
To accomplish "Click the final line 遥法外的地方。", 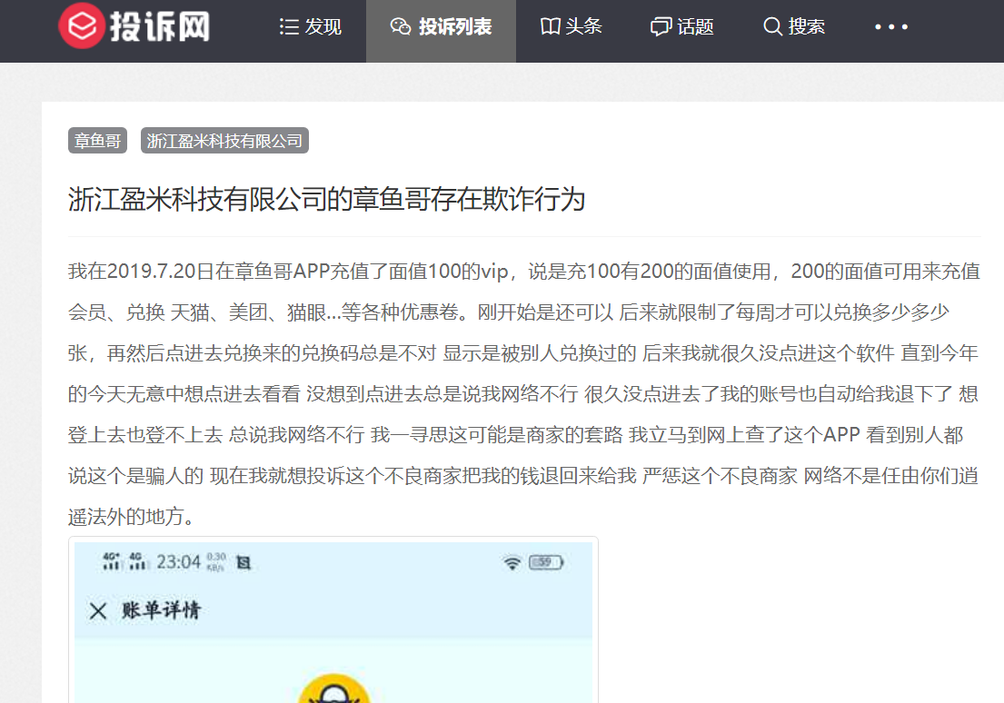I will pyautogui.click(x=131, y=517).
